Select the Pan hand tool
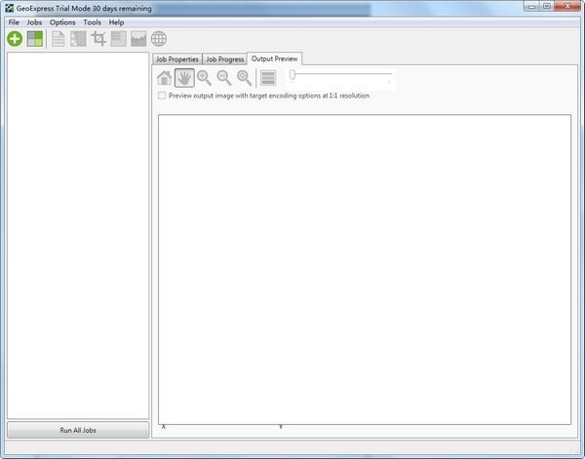 [x=184, y=78]
